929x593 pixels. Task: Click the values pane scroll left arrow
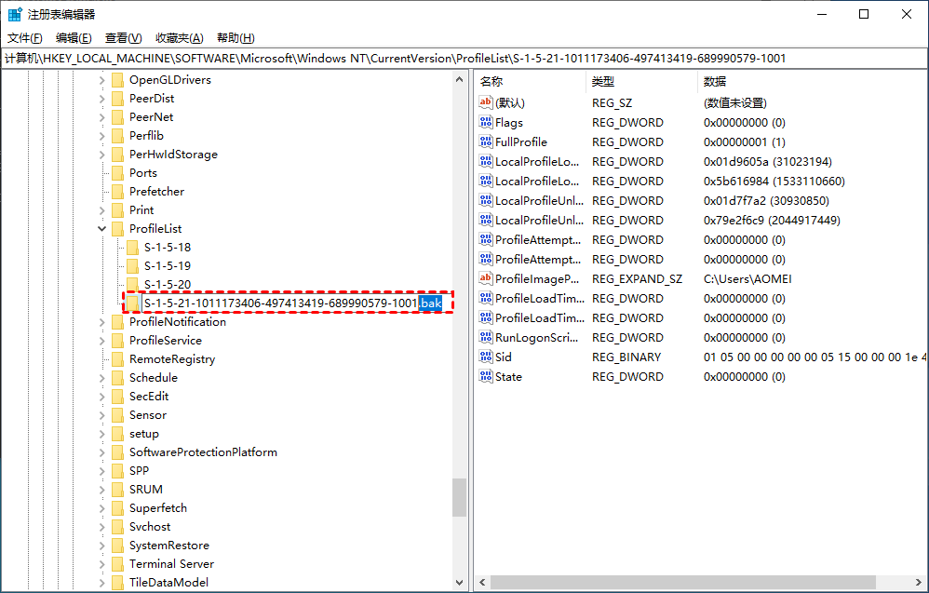coord(482,583)
